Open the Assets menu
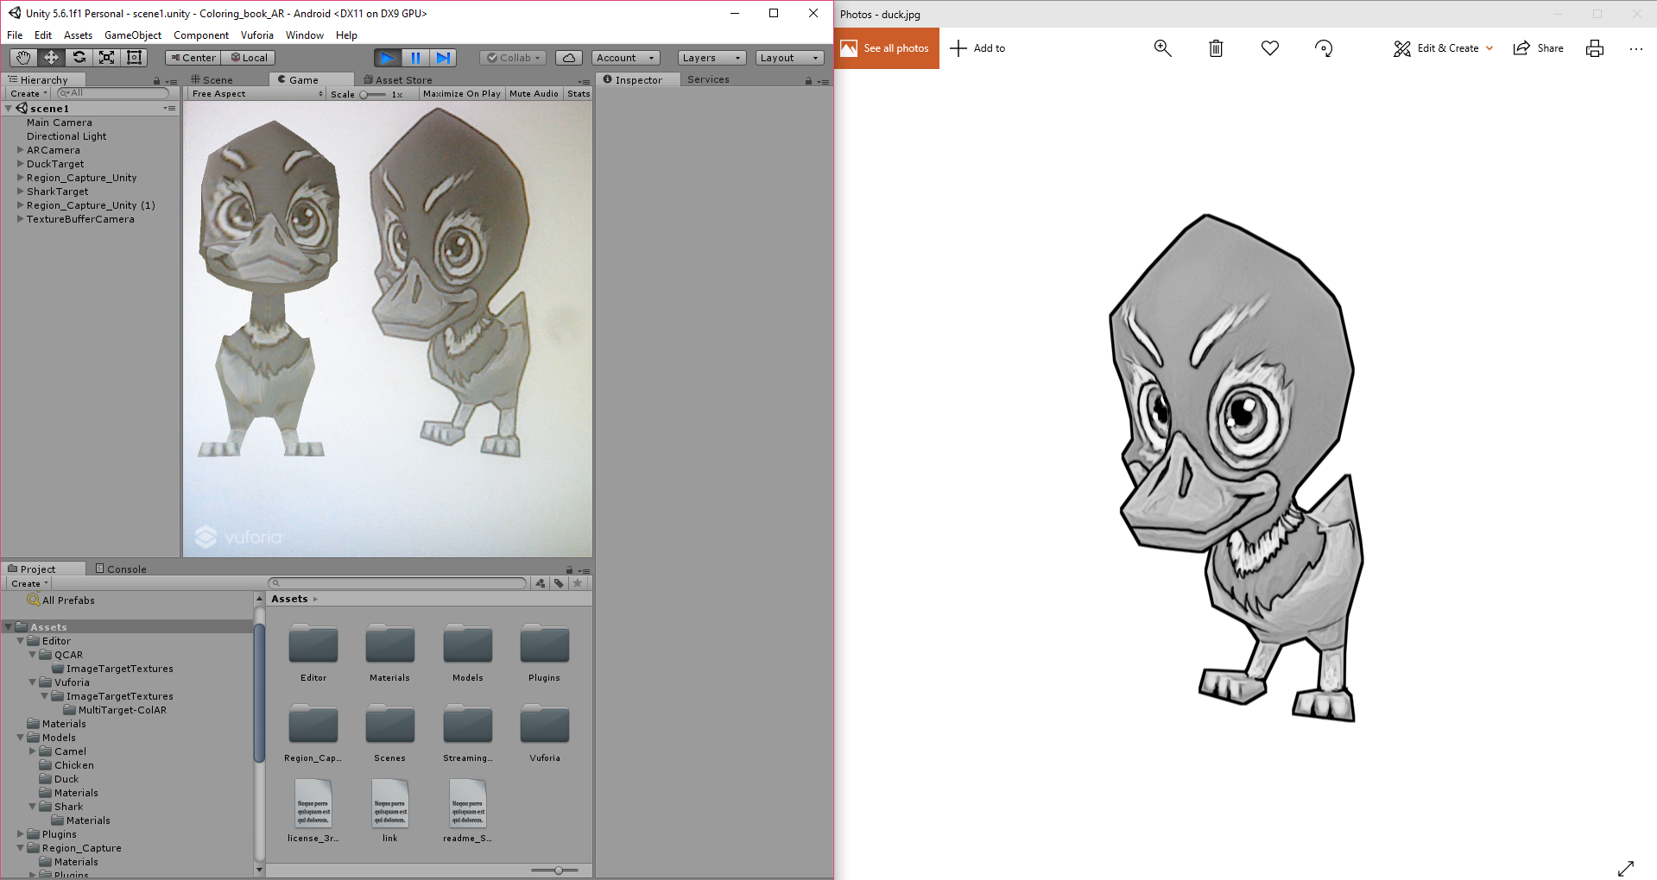1657x880 pixels. point(78,35)
